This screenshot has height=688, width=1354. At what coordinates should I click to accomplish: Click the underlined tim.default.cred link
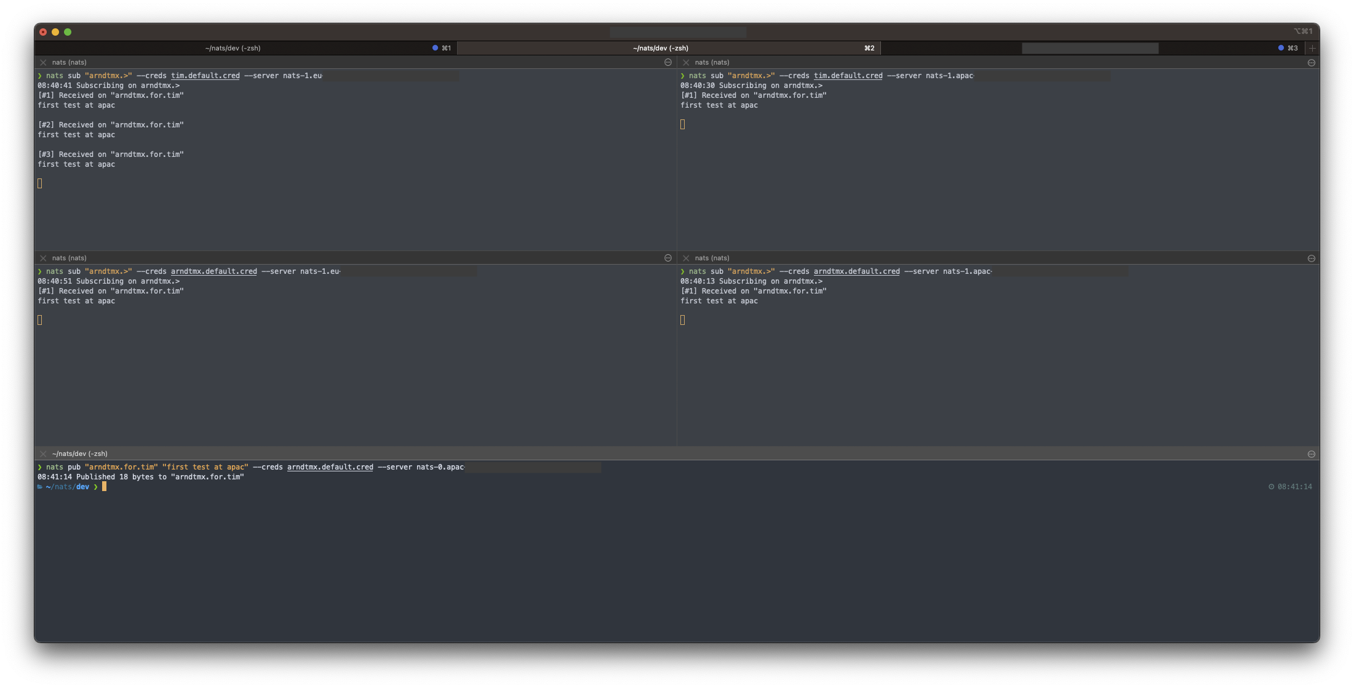click(x=205, y=75)
